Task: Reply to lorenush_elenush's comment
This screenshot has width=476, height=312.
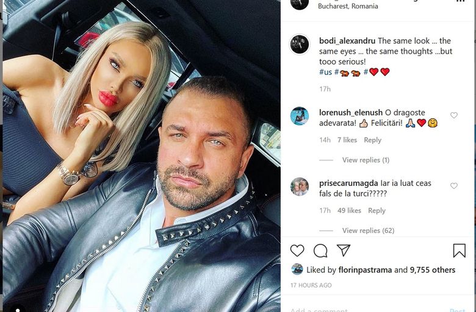Action: pos(372,140)
